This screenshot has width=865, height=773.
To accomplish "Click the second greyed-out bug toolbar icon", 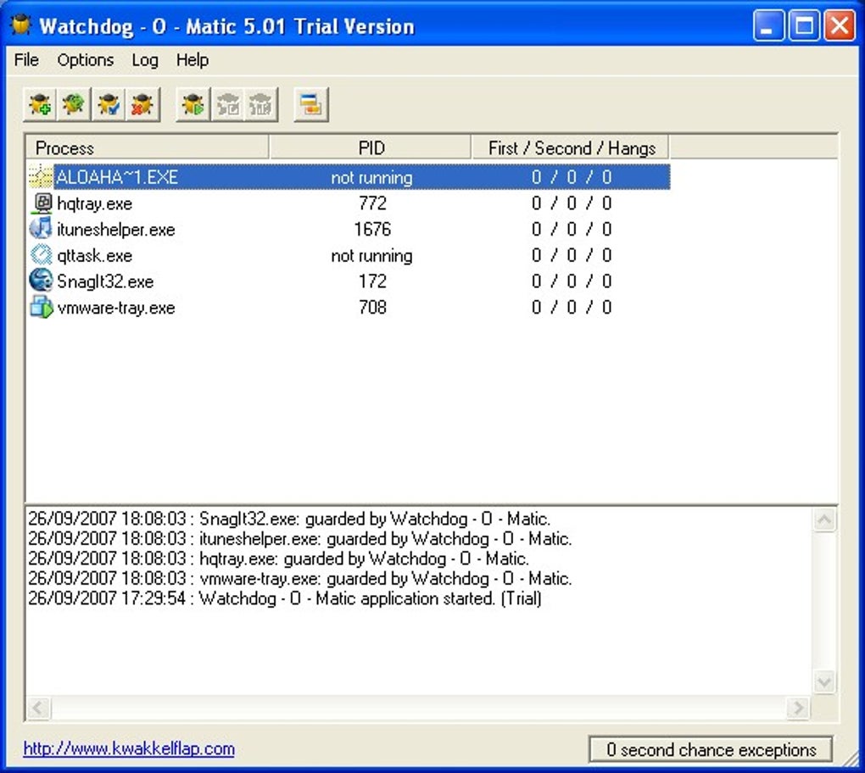I will click(x=261, y=104).
